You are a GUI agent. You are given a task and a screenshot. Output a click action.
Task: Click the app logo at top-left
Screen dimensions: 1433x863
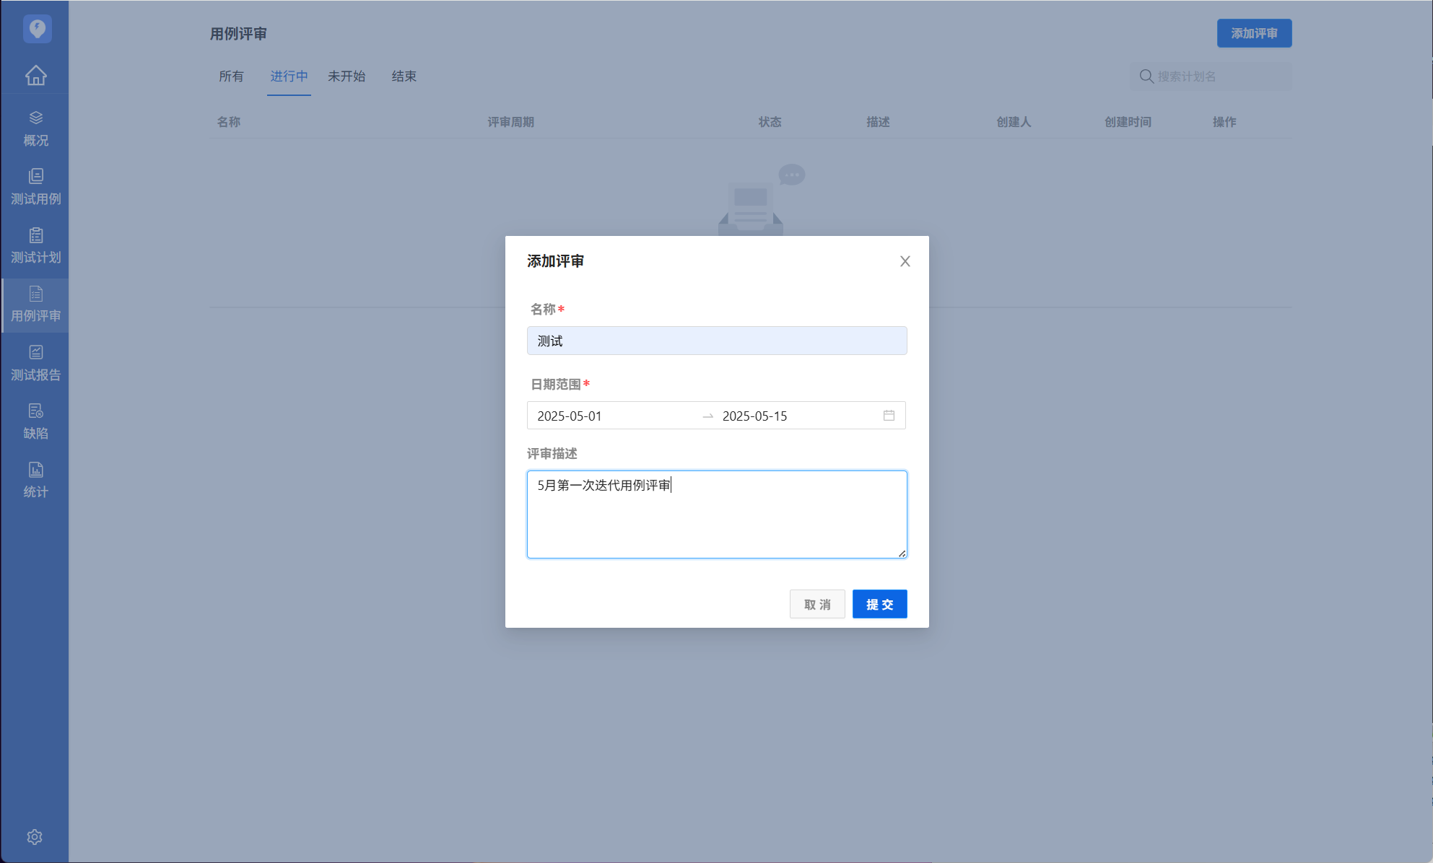[37, 29]
